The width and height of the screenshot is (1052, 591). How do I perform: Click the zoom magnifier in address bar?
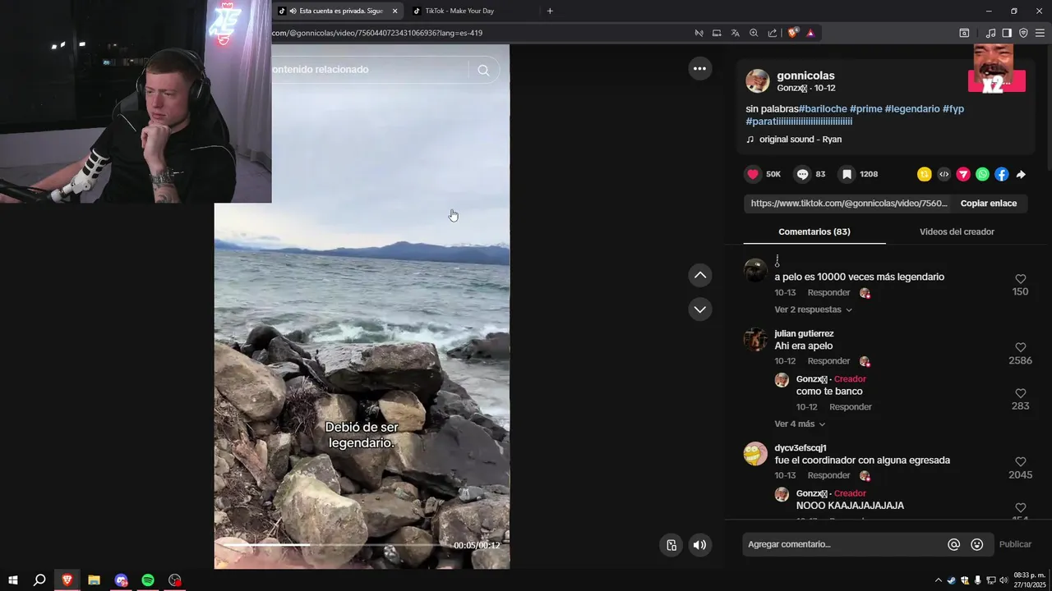coord(754,33)
